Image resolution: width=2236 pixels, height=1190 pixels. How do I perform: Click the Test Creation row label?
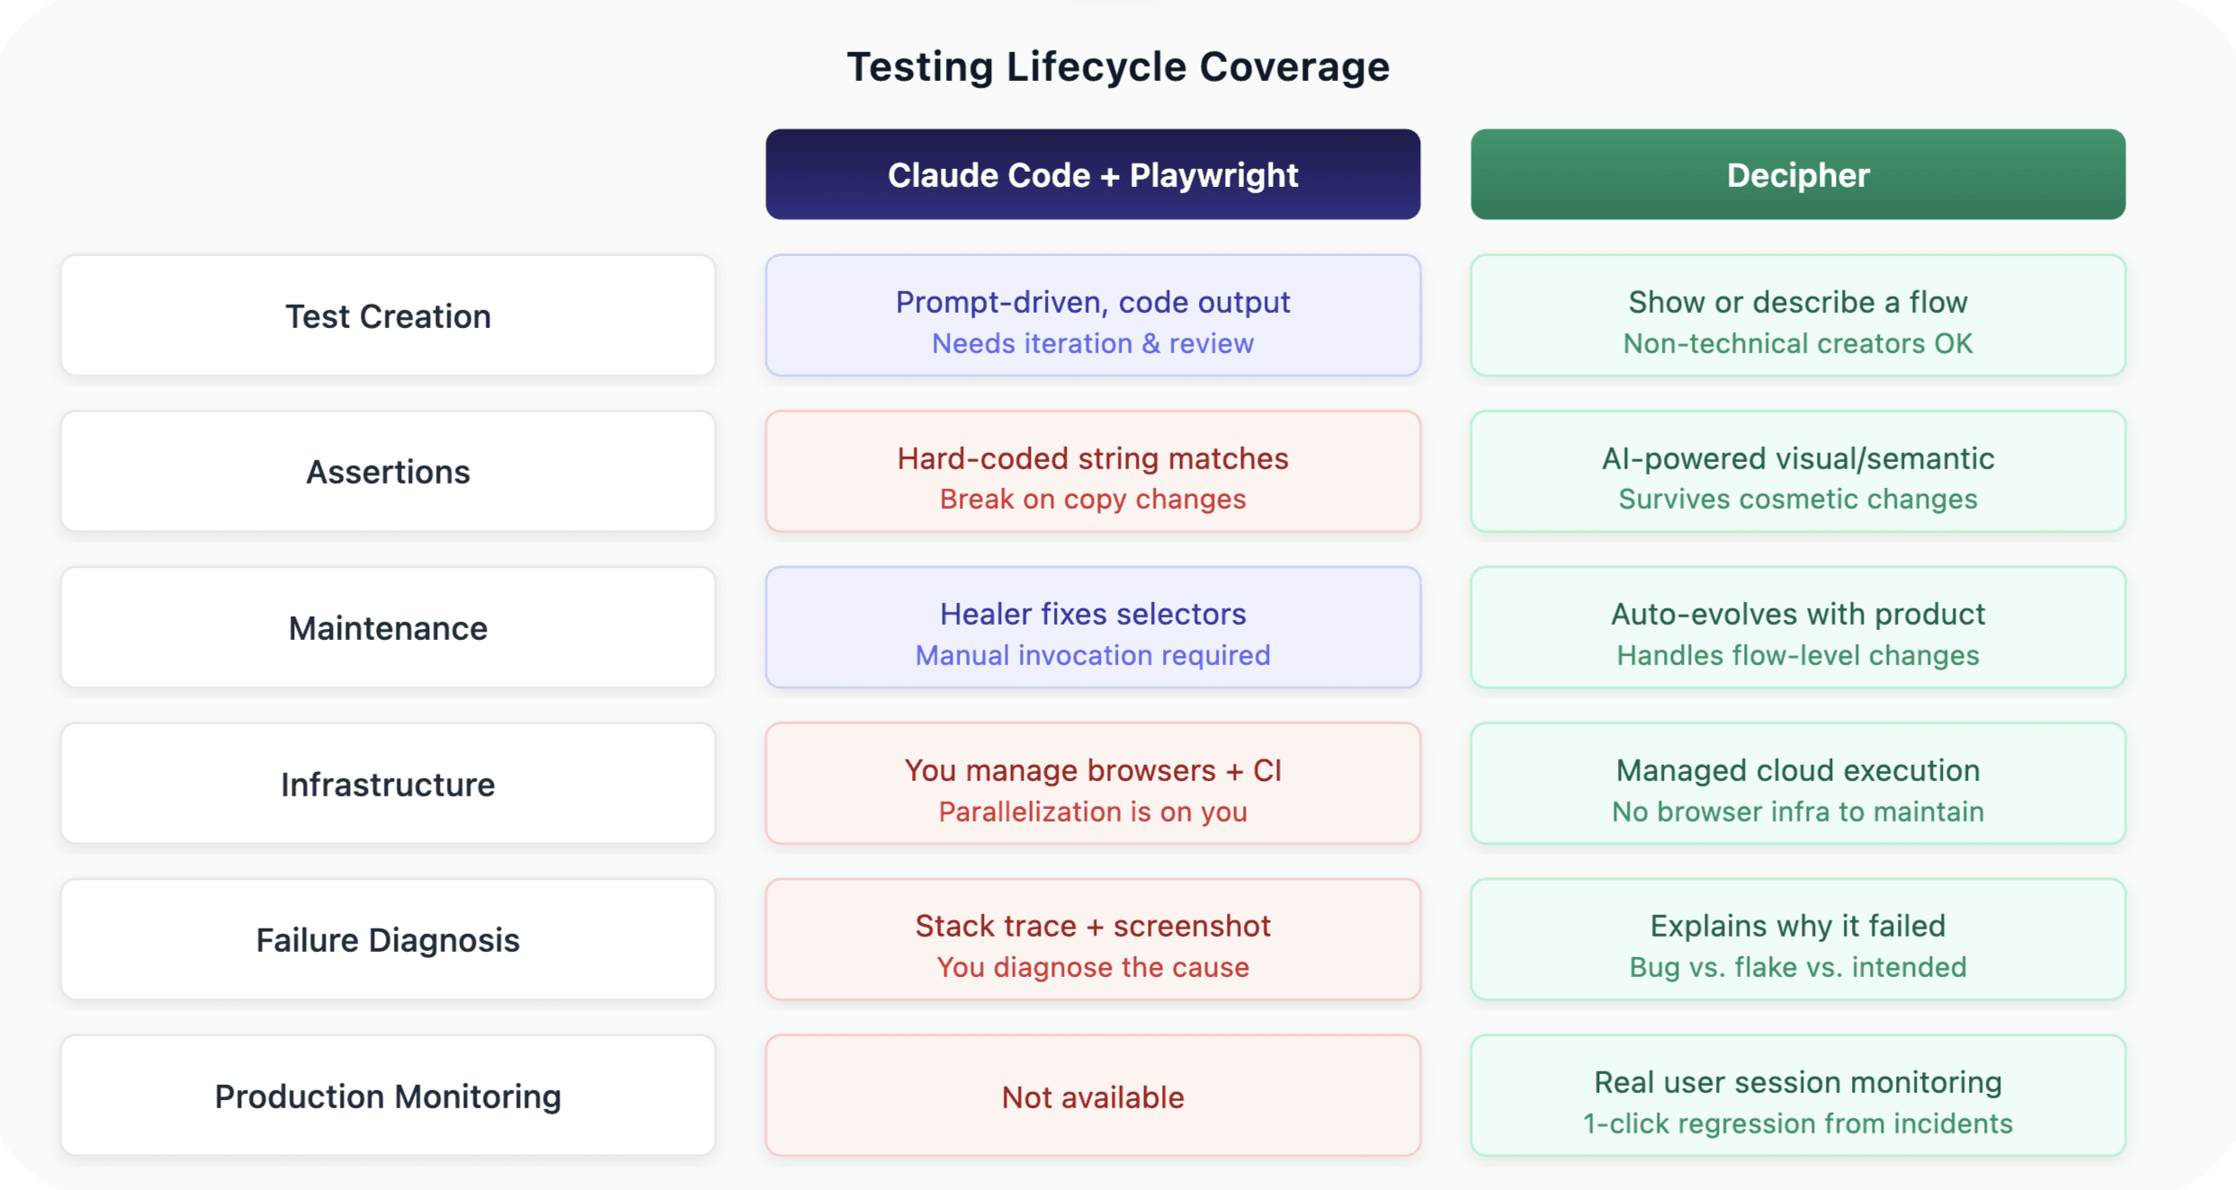388,315
